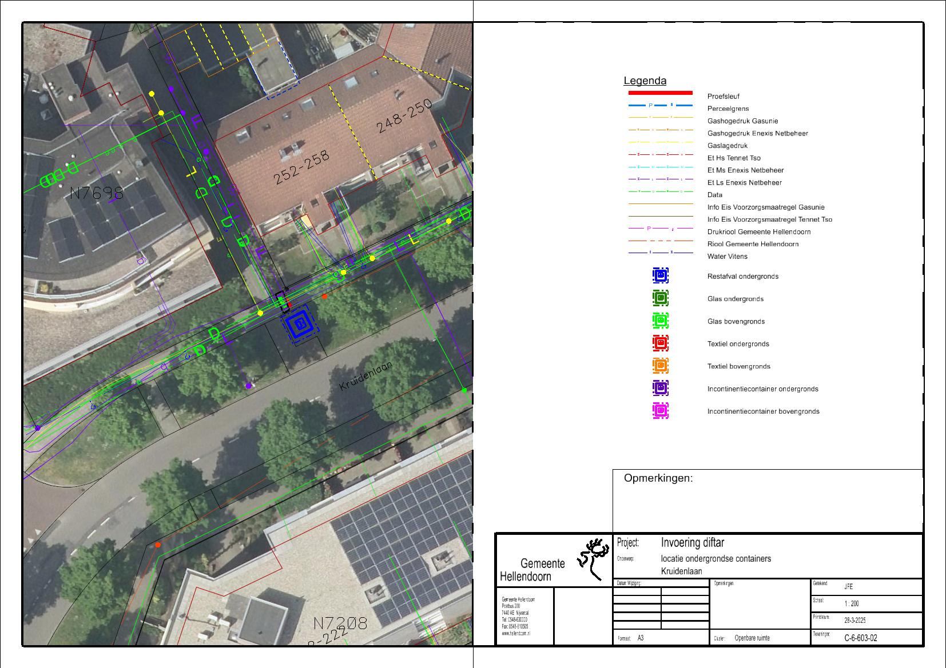Click the N7698 parcel label

coord(97,193)
